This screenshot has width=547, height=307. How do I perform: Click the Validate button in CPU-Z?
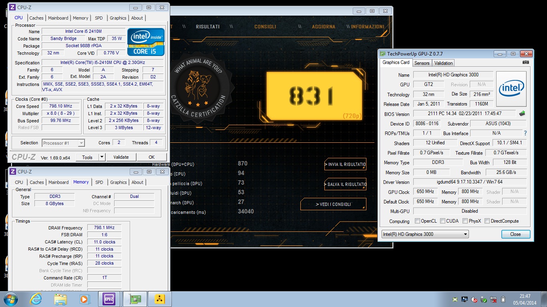tap(121, 157)
